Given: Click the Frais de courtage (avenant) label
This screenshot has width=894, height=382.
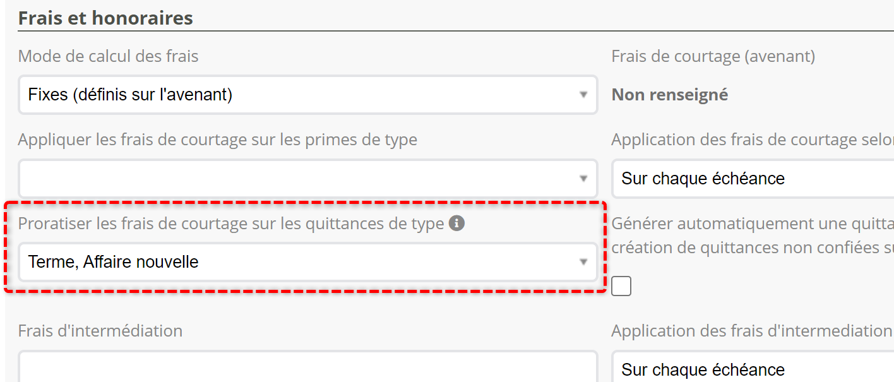Looking at the screenshot, I should [713, 57].
